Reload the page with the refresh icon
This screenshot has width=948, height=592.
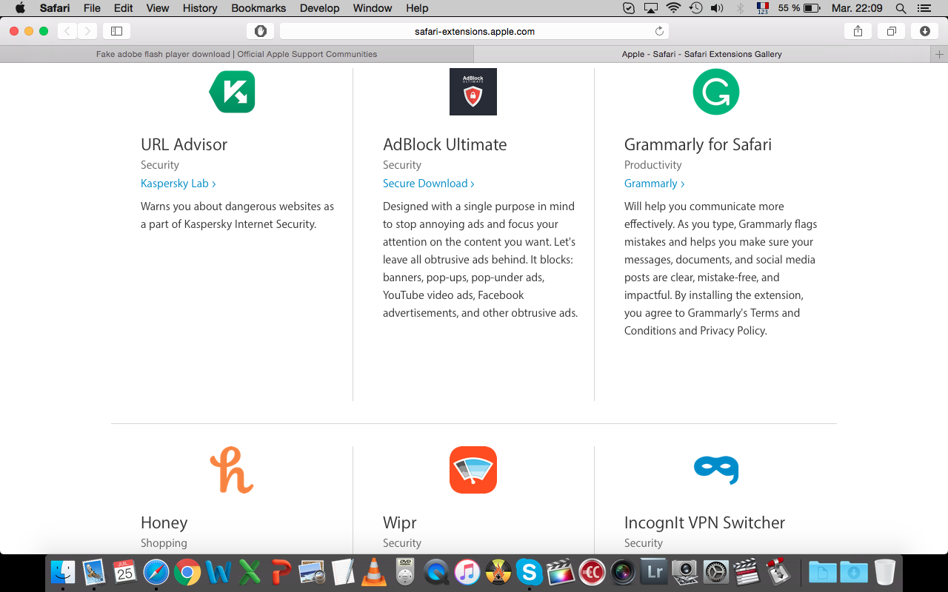coord(659,31)
